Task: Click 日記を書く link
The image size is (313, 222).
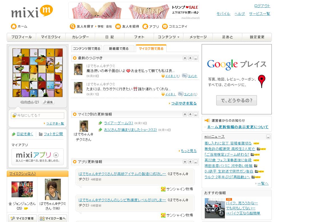Action: click(25, 134)
